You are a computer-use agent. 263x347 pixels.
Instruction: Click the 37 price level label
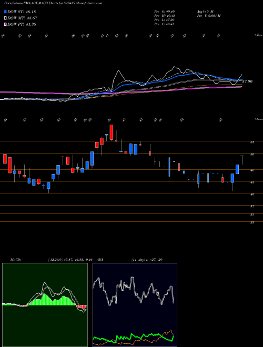point(252,206)
